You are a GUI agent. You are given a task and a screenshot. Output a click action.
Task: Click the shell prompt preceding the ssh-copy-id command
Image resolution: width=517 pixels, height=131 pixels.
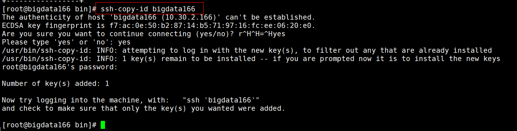click(49, 9)
